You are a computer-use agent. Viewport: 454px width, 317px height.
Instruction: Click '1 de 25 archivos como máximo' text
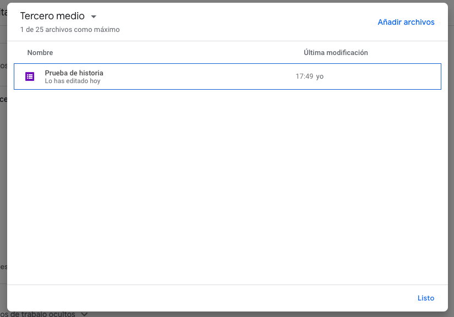coord(69,30)
